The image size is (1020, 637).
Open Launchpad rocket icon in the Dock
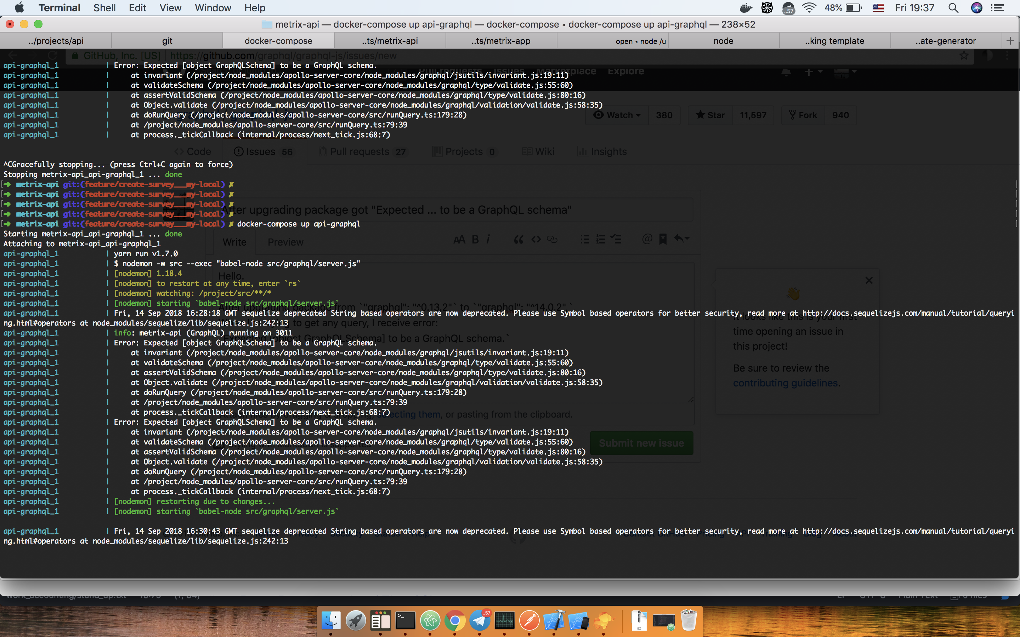click(356, 620)
